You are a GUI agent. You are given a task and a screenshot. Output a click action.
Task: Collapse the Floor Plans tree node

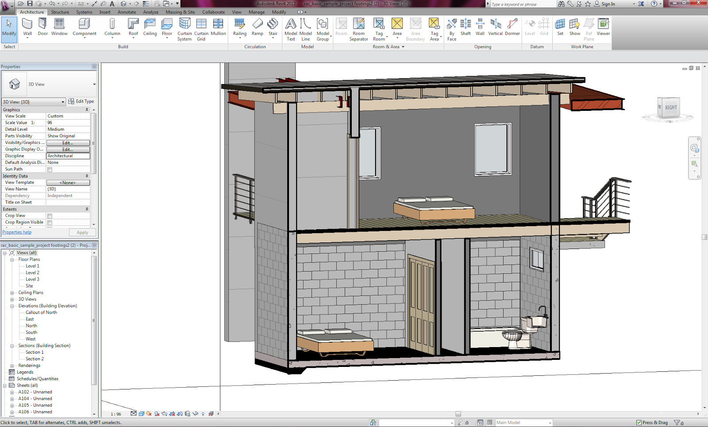coord(12,260)
